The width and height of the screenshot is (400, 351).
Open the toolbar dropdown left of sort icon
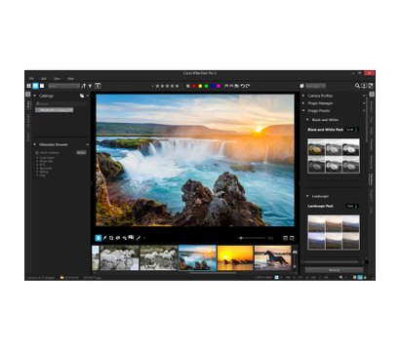point(63,86)
